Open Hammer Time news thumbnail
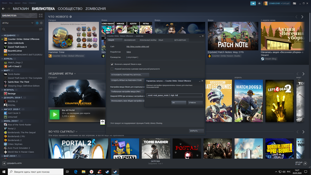The width and height of the screenshot is (311, 175). coord(74,36)
